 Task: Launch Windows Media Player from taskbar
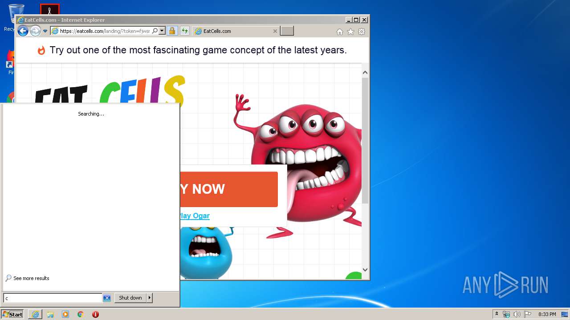pos(65,314)
